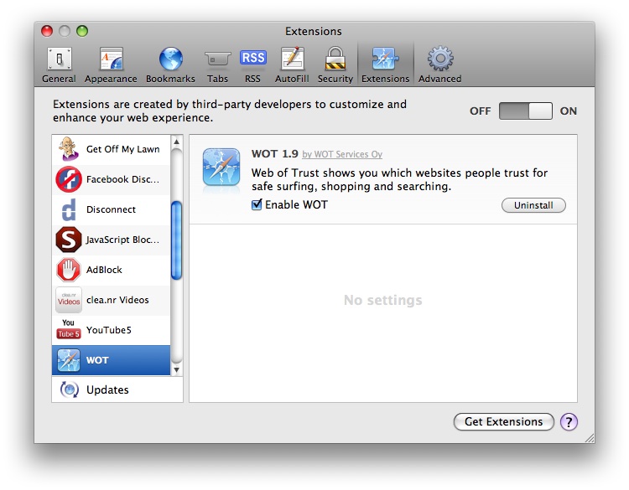Switch to the General tab label
Viewport: 629px width, 490px height.
pos(59,79)
